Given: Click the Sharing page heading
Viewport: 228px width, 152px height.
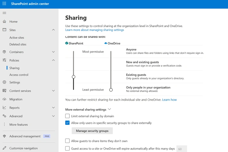Looking at the screenshot, I should tap(76, 18).
